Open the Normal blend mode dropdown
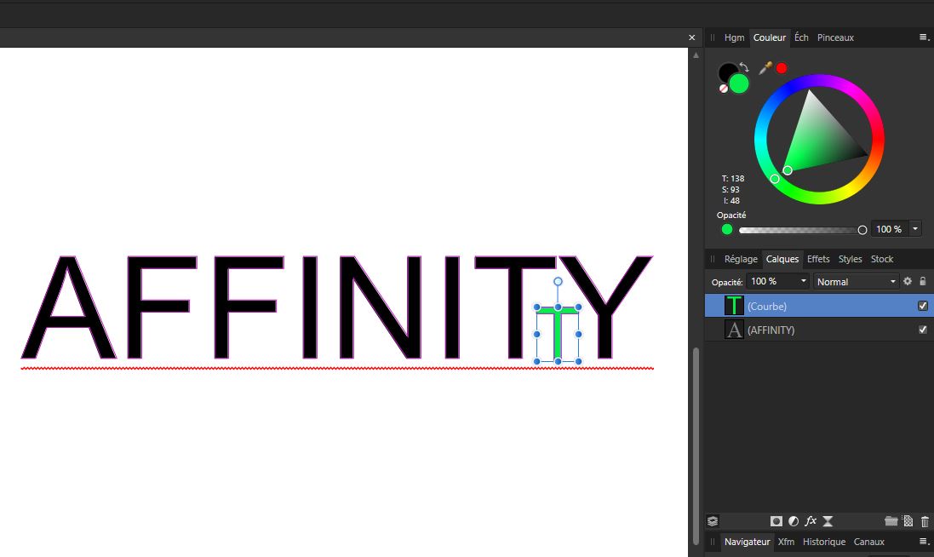The width and height of the screenshot is (934, 557). [856, 281]
